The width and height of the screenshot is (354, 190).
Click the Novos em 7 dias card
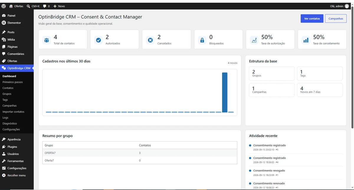click(x=320, y=90)
